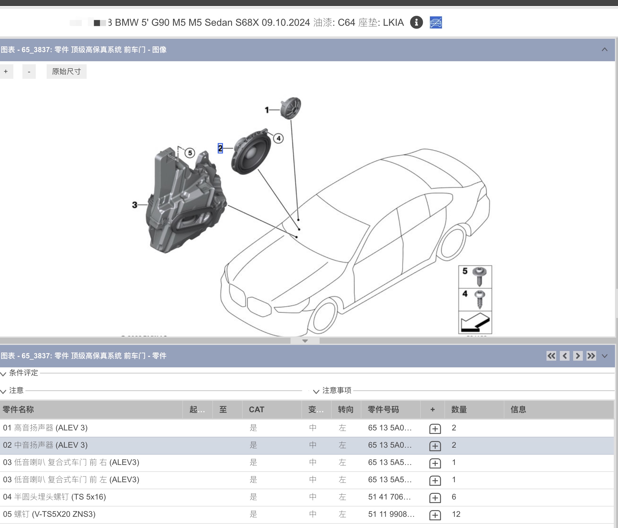Screen dimensions: 618x528
Task: Select callout number 1 in diagram
Action: click(x=267, y=110)
